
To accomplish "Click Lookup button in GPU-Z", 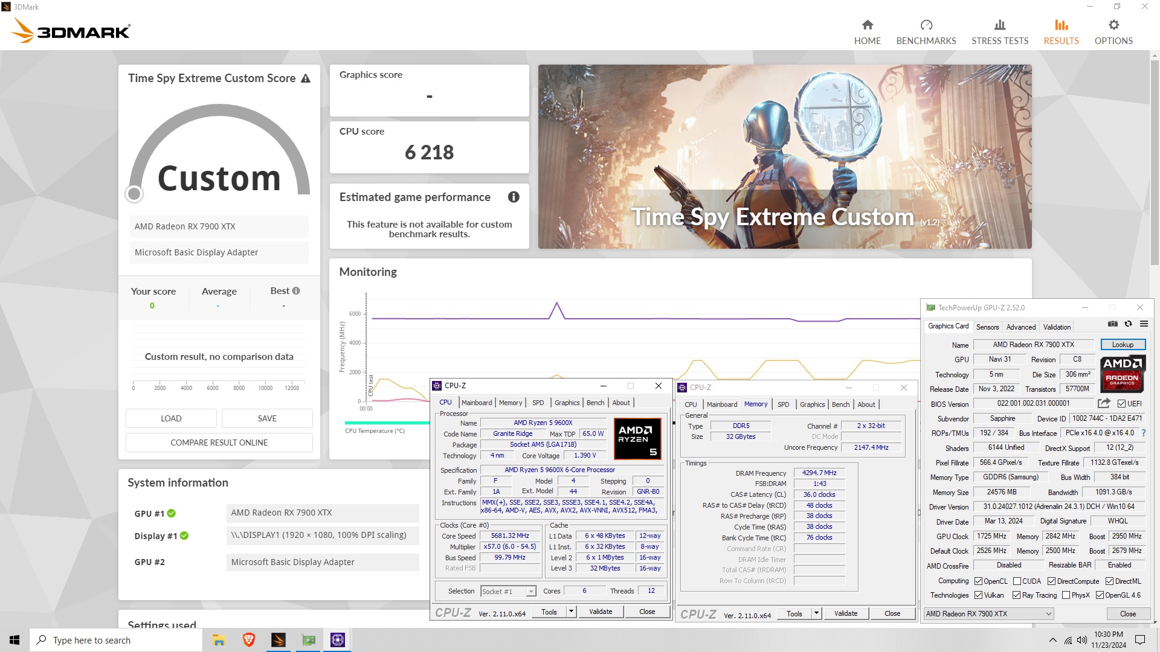I will (1123, 345).
